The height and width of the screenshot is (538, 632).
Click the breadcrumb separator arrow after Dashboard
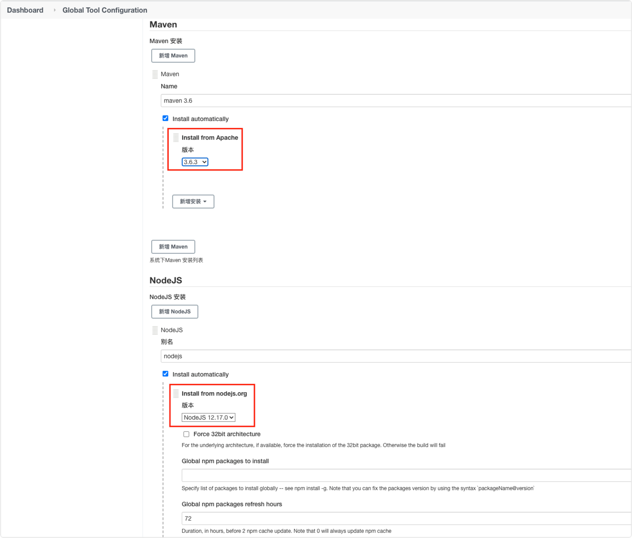pyautogui.click(x=54, y=10)
